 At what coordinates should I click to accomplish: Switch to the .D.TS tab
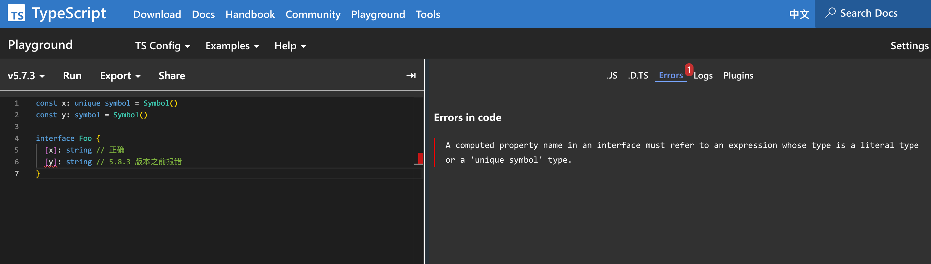pos(638,76)
